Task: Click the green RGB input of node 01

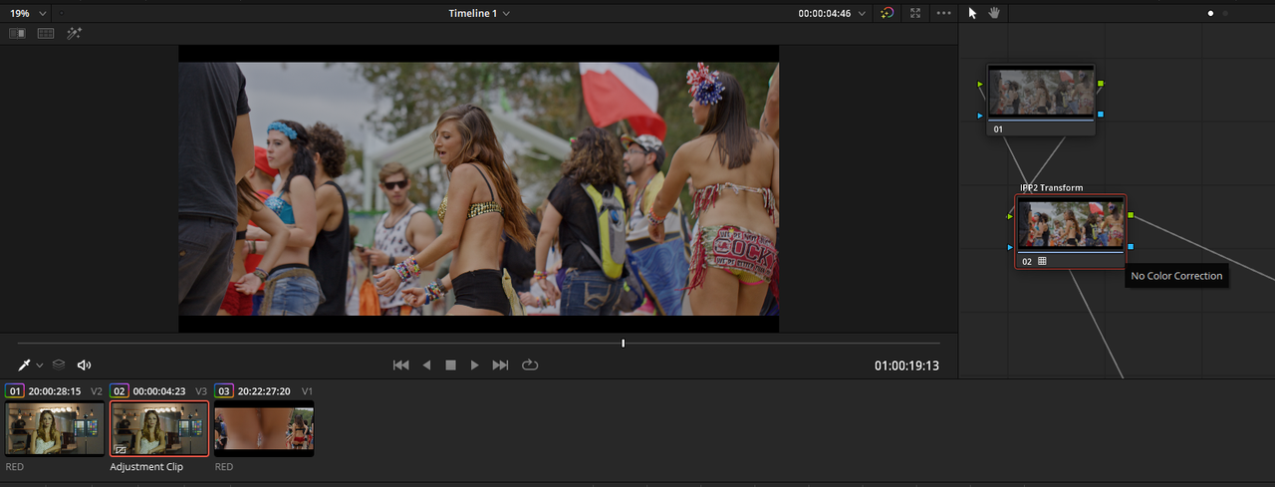Action: point(982,84)
